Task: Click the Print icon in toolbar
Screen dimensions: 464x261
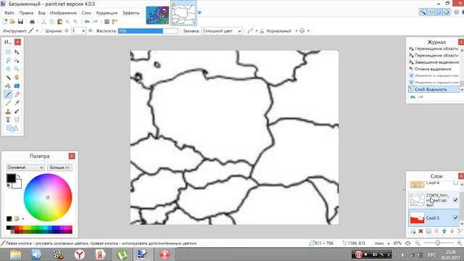Action: coord(32,22)
